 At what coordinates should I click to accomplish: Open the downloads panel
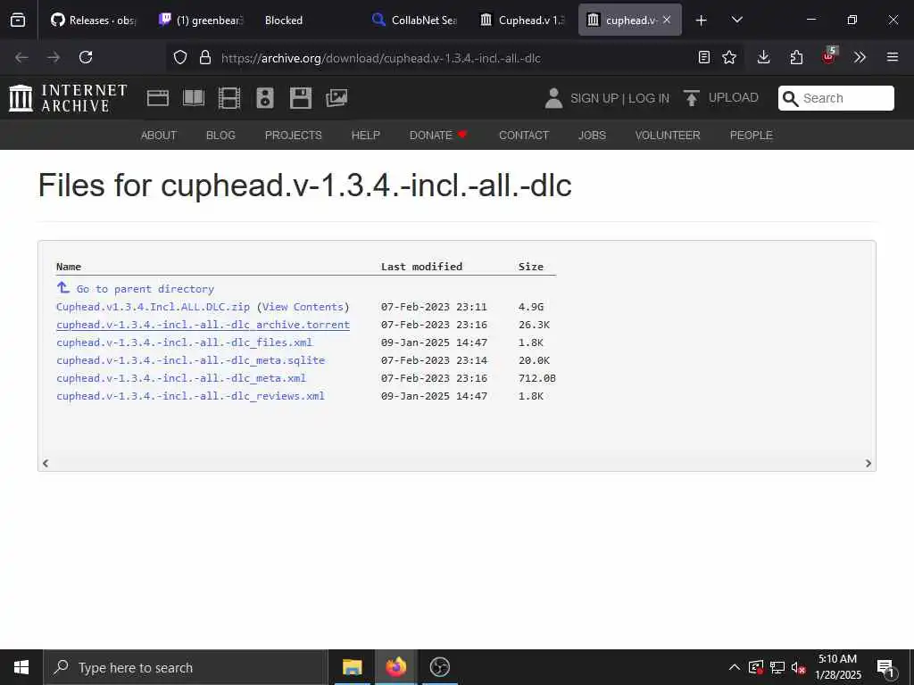(x=764, y=57)
